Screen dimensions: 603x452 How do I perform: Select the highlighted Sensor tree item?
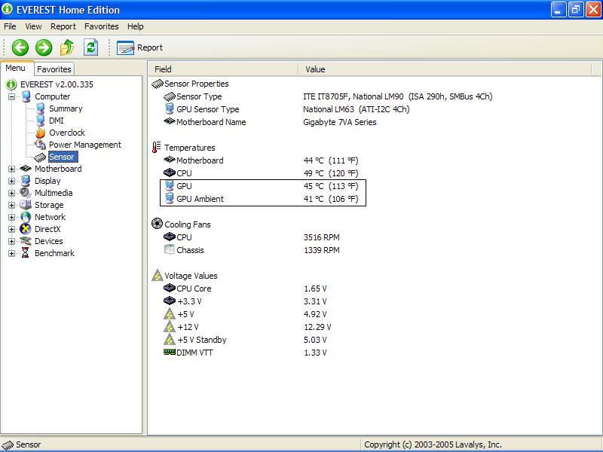tap(63, 157)
